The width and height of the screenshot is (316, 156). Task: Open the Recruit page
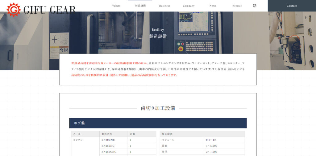point(237,6)
